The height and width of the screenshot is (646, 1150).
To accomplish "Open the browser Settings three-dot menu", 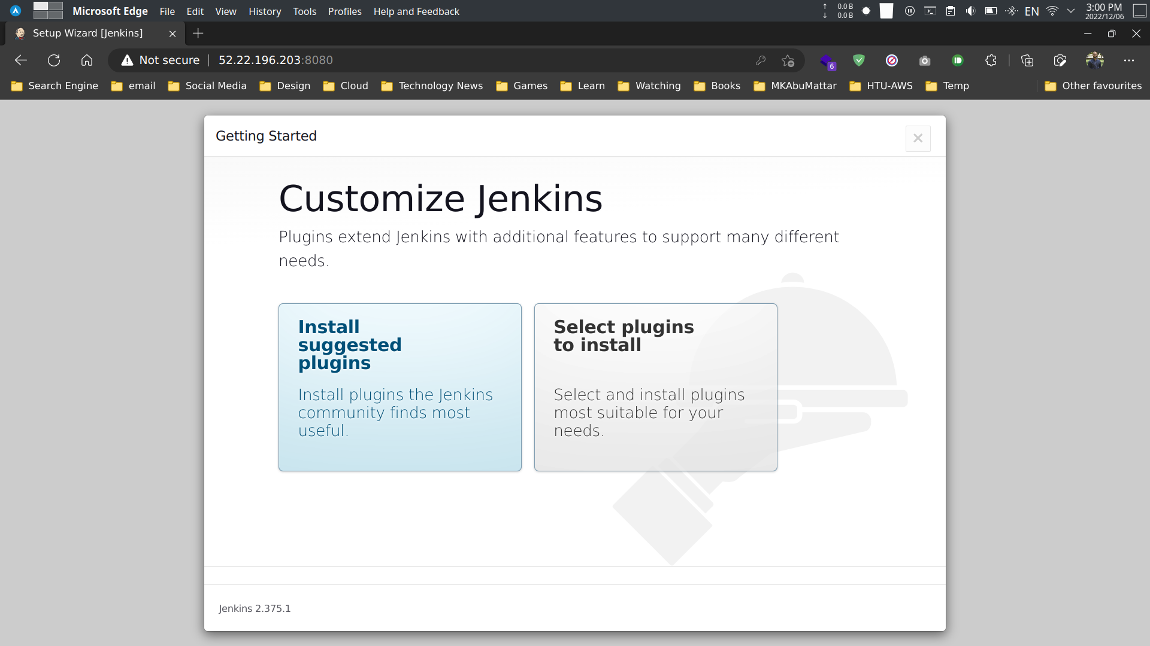I will coord(1130,60).
